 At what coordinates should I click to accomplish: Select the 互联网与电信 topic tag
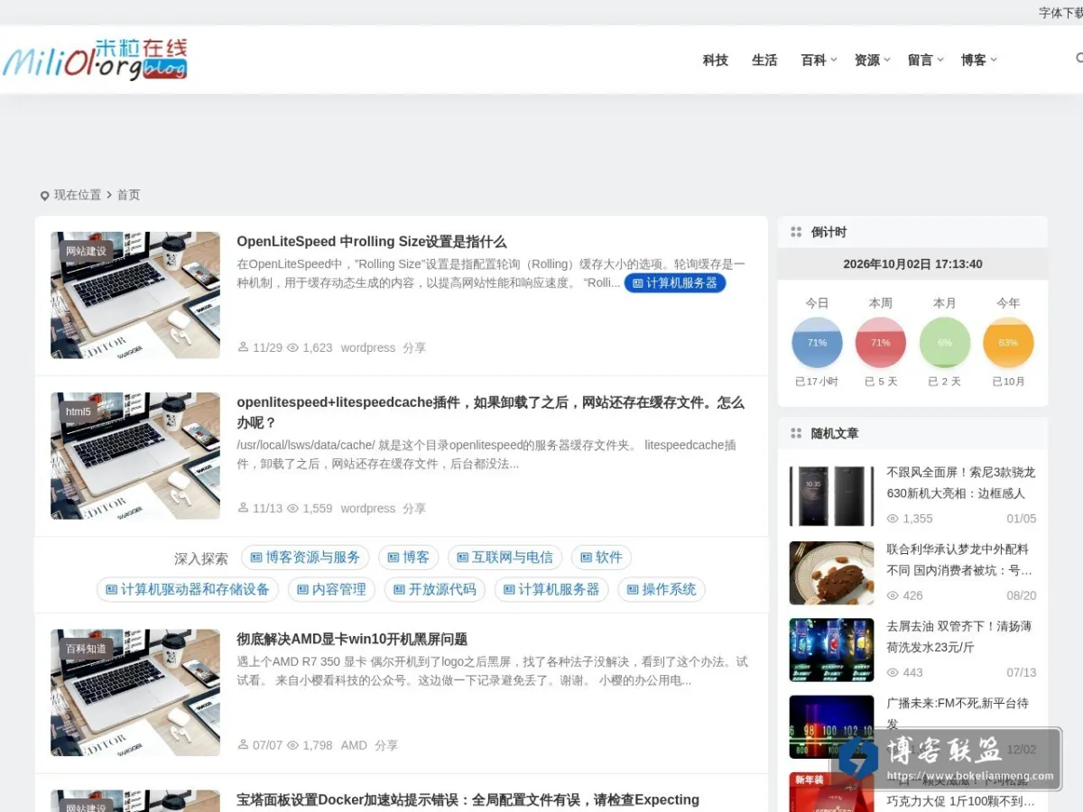(x=504, y=558)
